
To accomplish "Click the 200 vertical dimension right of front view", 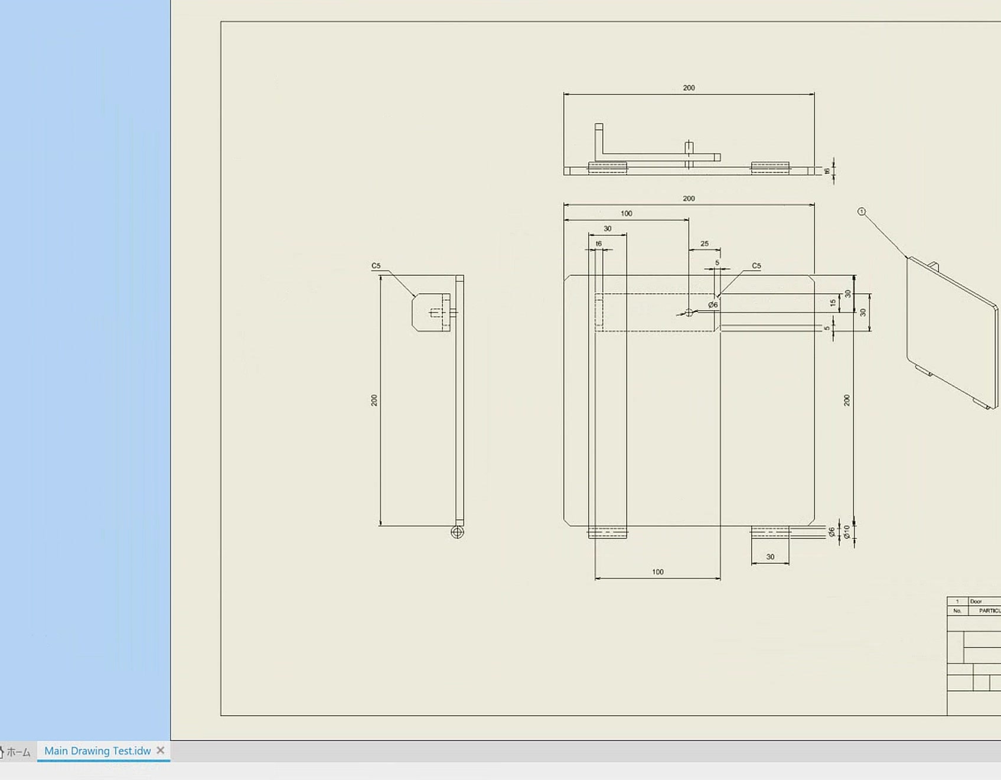I will pos(847,400).
